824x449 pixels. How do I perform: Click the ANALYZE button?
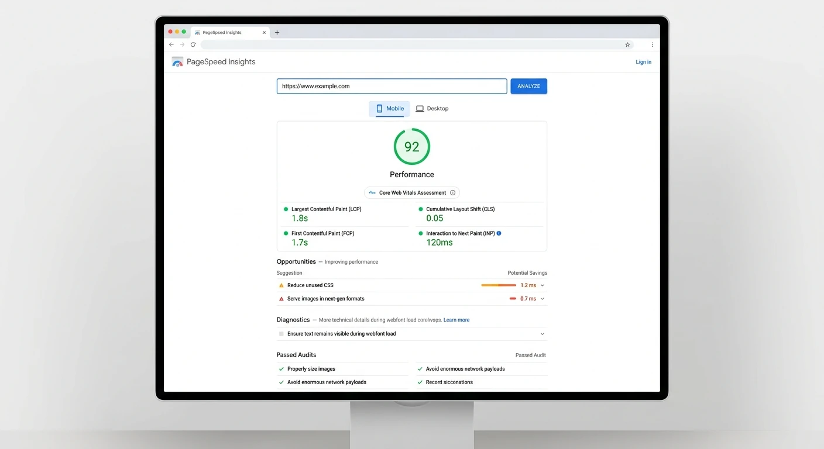click(528, 86)
